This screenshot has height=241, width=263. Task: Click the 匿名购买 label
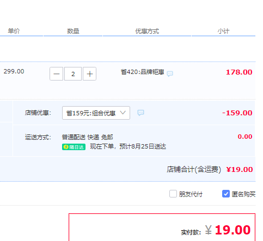point(243,194)
